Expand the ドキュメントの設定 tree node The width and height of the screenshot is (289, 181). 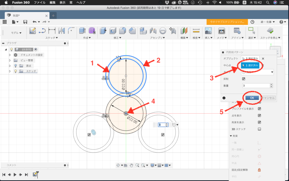(10, 55)
